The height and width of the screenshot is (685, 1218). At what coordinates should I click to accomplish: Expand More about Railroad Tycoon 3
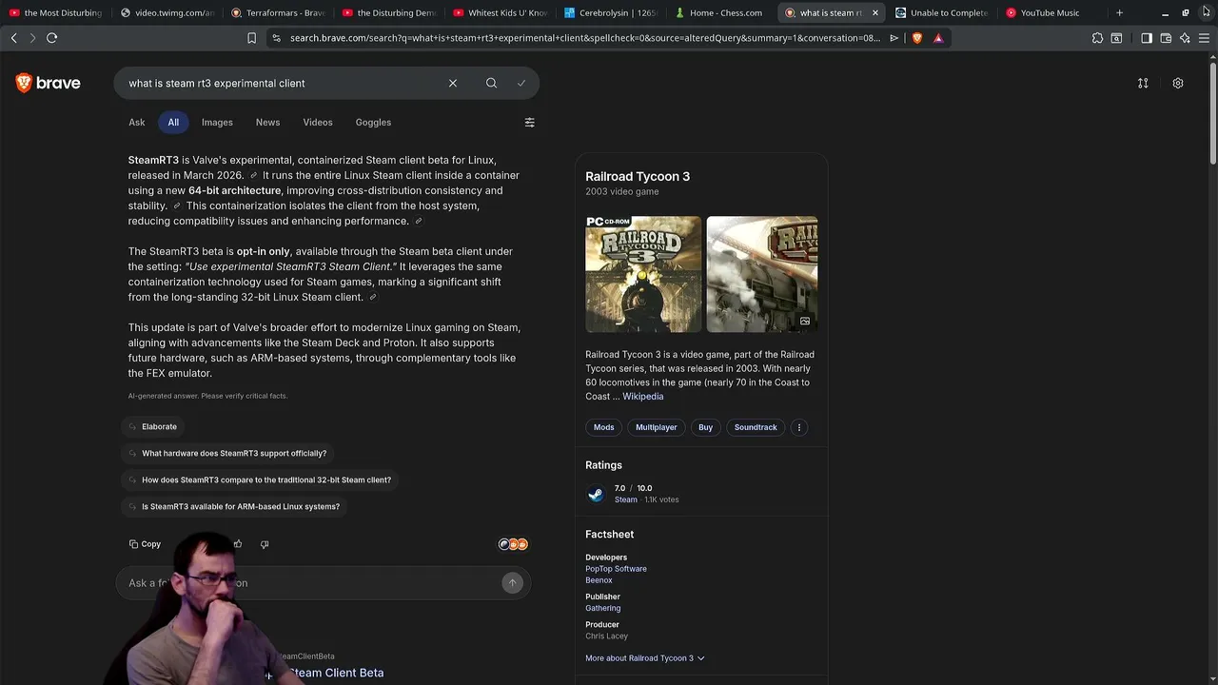[645, 658]
